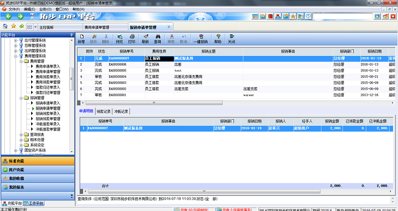Click the 刷新 (Refresh) toolbar icon
This screenshot has width=398, height=211.
(x=145, y=38)
